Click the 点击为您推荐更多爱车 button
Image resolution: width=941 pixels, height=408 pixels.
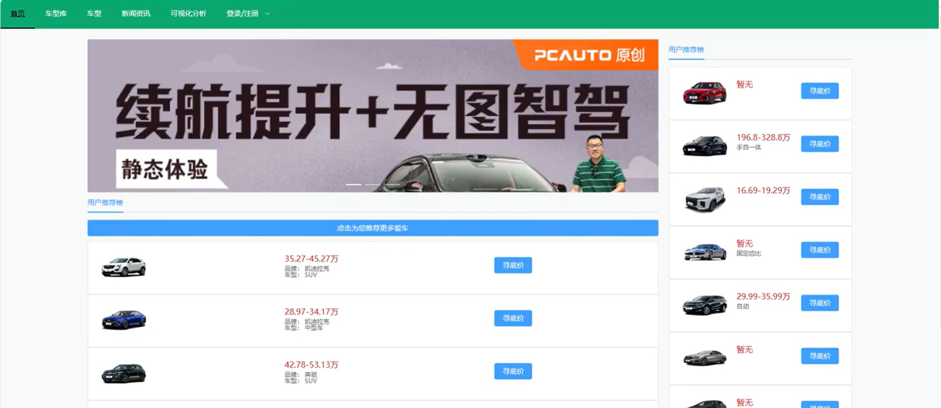(373, 228)
